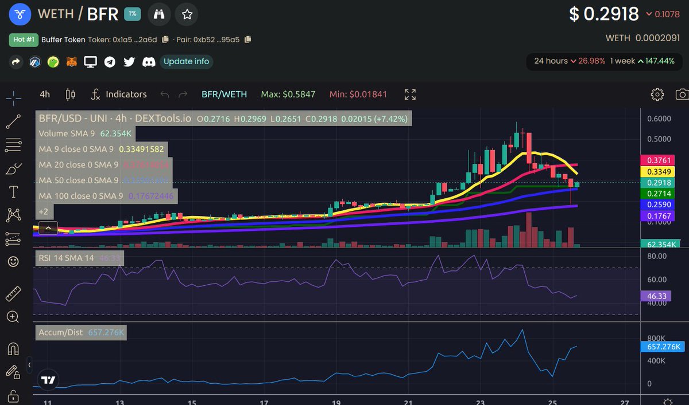The image size is (689, 405).
Task: Copy the token address 0x1a5...2a6d
Action: (165, 40)
